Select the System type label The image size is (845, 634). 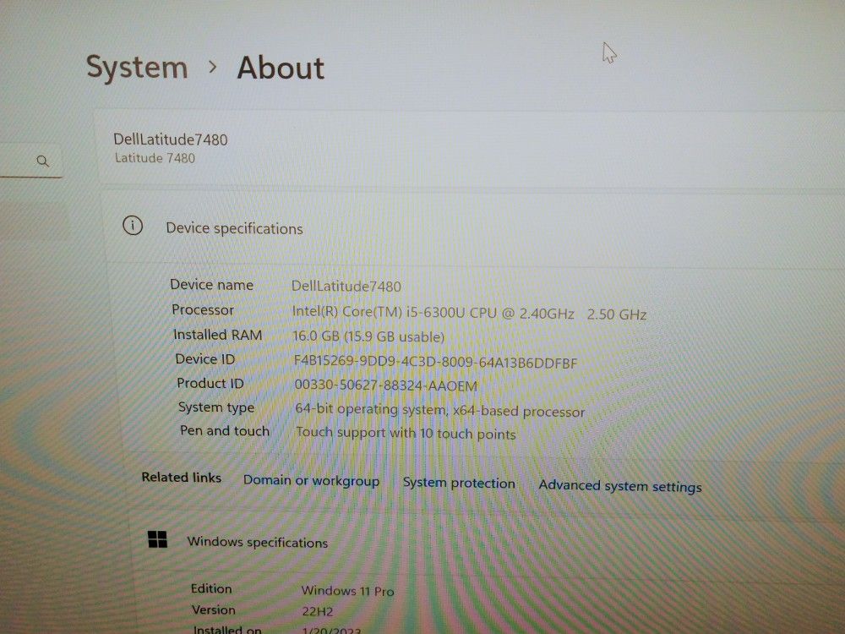(216, 407)
